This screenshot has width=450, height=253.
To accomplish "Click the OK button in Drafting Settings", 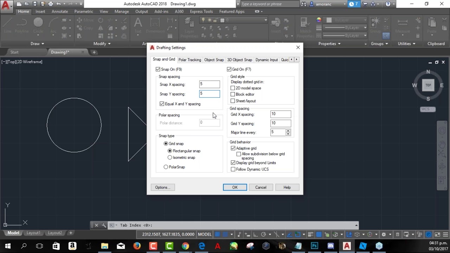I will tap(235, 187).
